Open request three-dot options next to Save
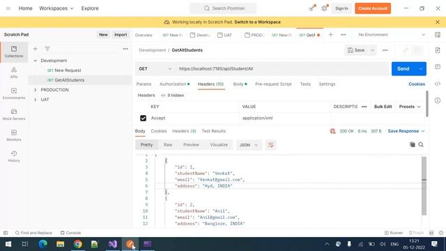 [385, 50]
